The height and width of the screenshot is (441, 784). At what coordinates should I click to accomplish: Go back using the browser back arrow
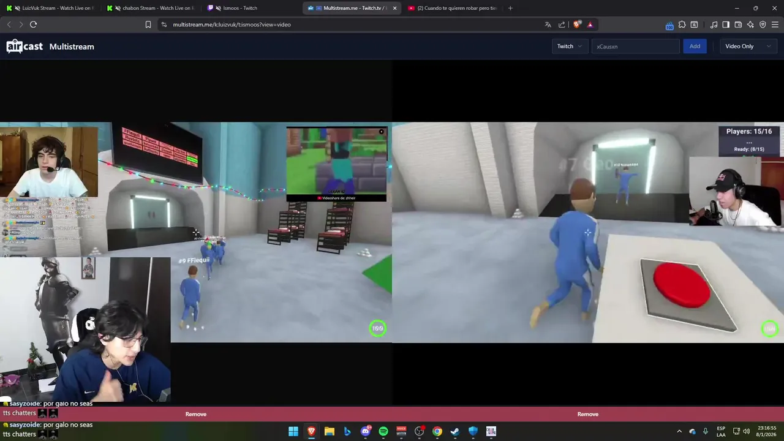[9, 24]
